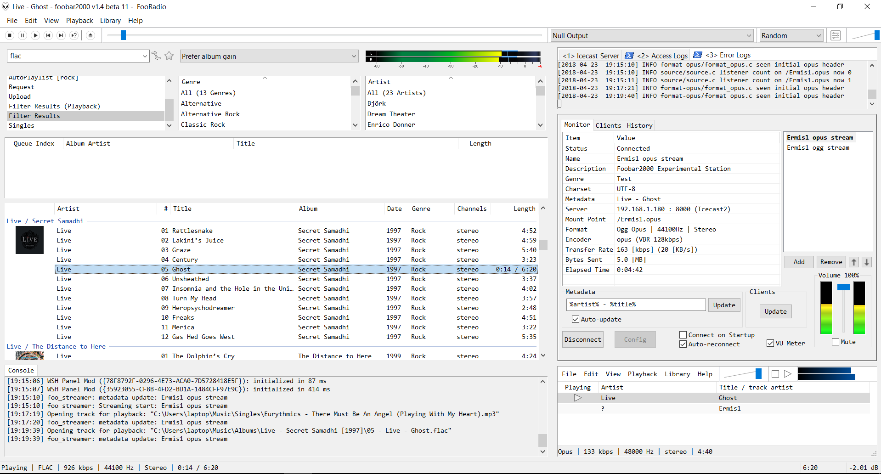
Task: Open the Prefer album gain dropdown
Action: click(x=269, y=56)
